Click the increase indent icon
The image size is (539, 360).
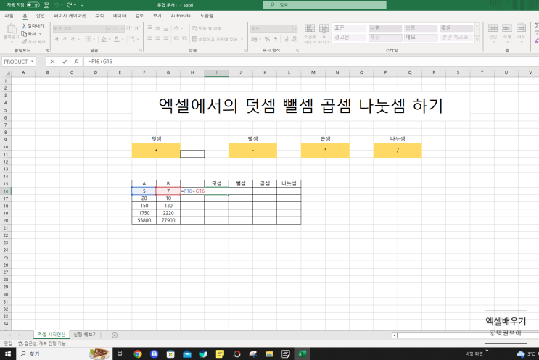(184, 39)
